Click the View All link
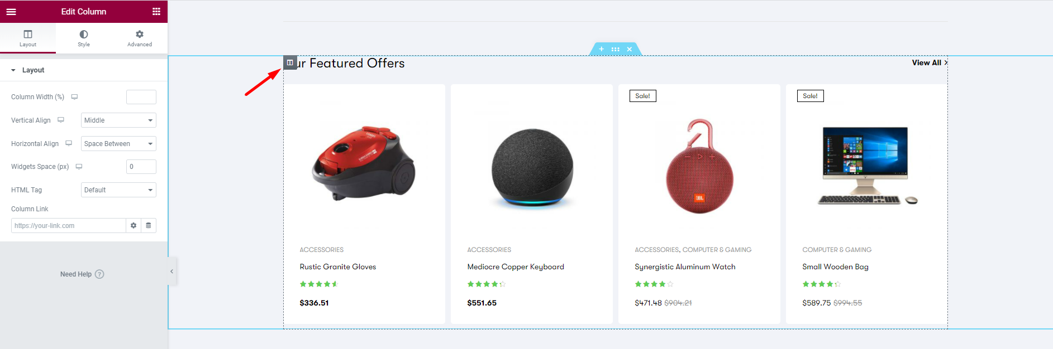This screenshot has width=1053, height=349. [928, 63]
